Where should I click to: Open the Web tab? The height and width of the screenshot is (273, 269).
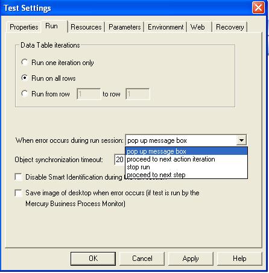(199, 27)
